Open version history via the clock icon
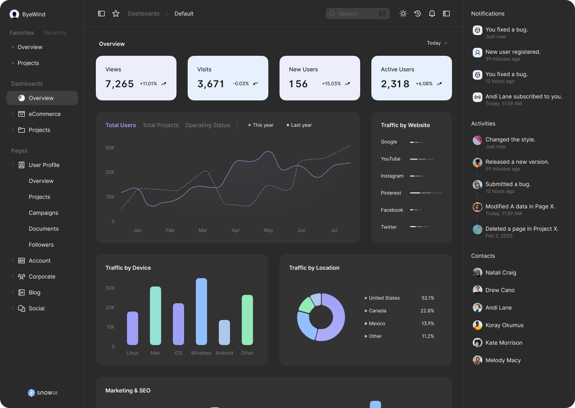This screenshot has height=408, width=575. coord(417,13)
